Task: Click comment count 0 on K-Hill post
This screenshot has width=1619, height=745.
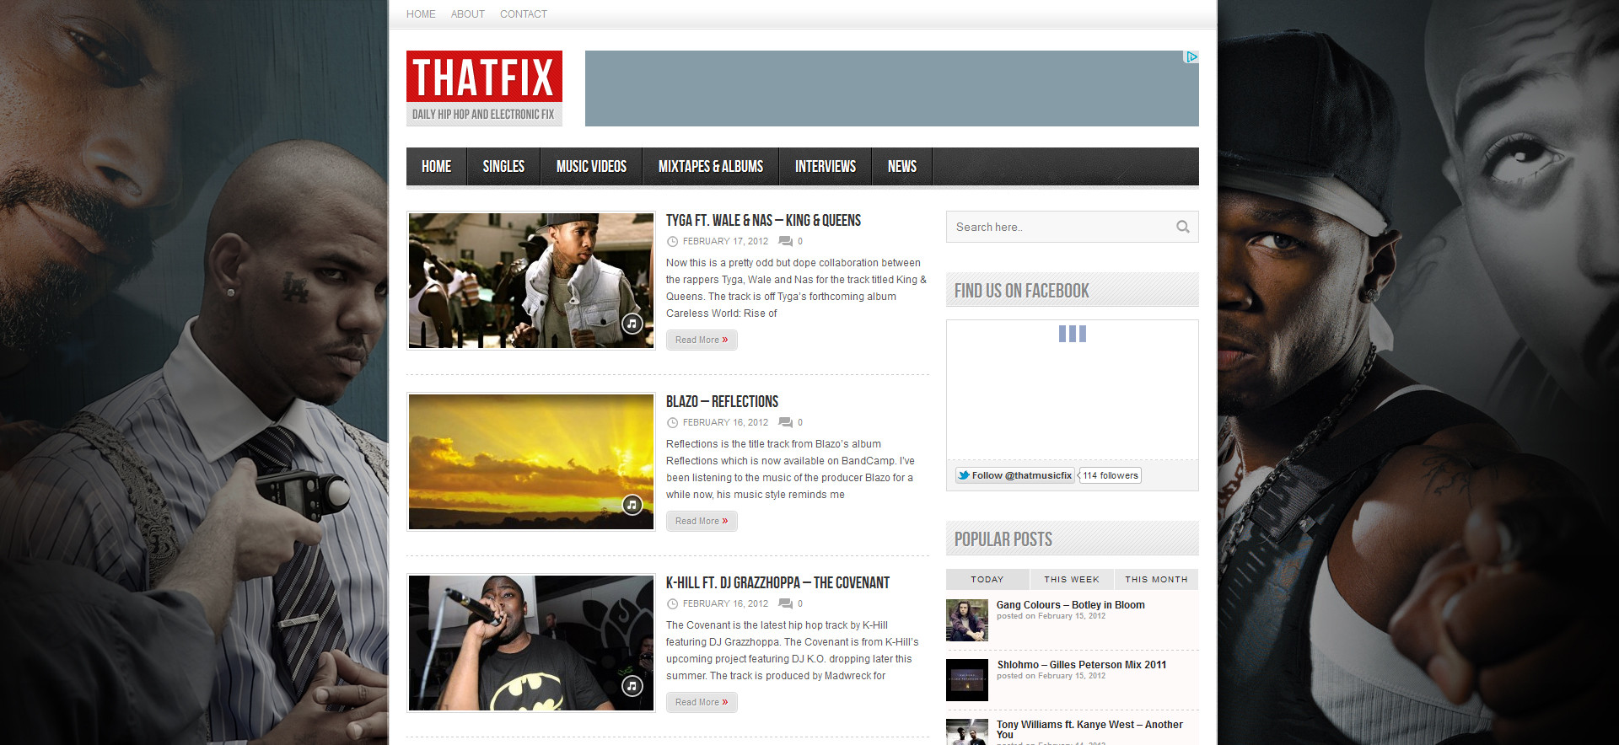Action: (x=800, y=604)
